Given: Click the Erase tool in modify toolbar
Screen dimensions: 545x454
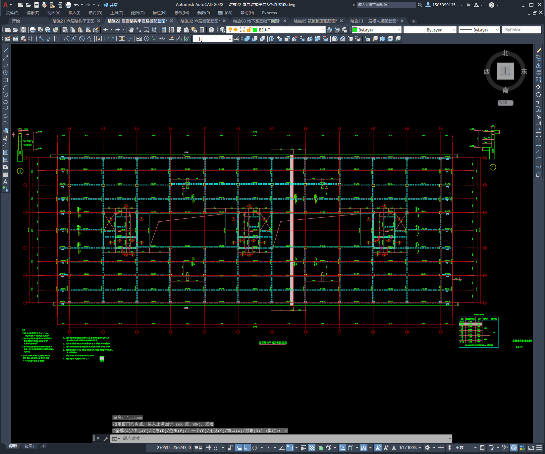Looking at the screenshot, I should [538, 51].
